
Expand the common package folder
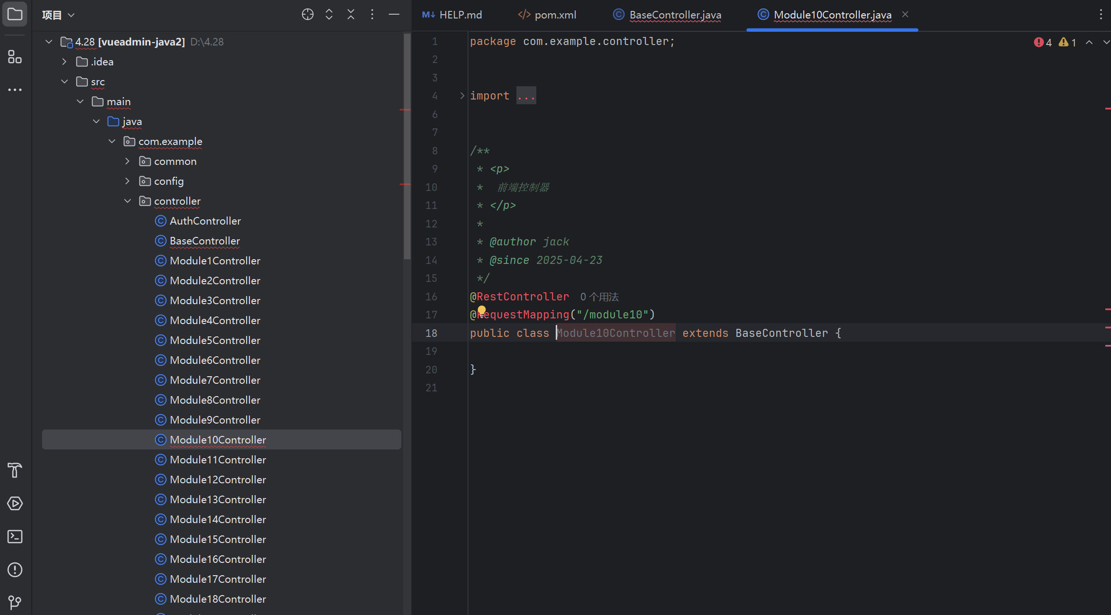(x=128, y=161)
